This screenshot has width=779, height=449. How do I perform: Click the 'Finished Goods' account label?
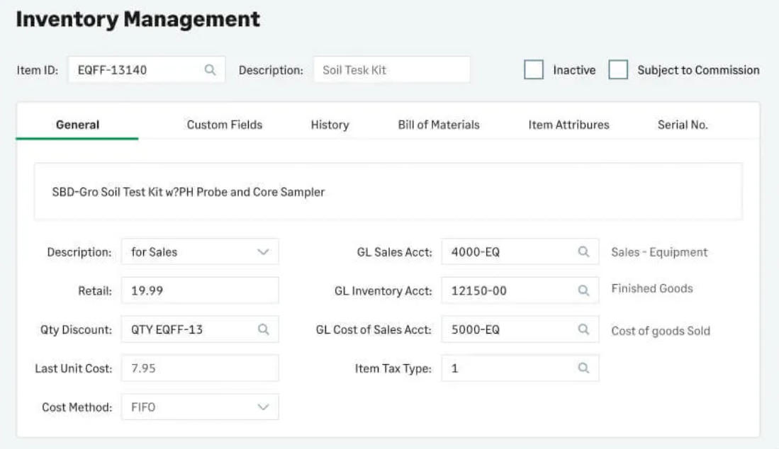pyautogui.click(x=652, y=288)
